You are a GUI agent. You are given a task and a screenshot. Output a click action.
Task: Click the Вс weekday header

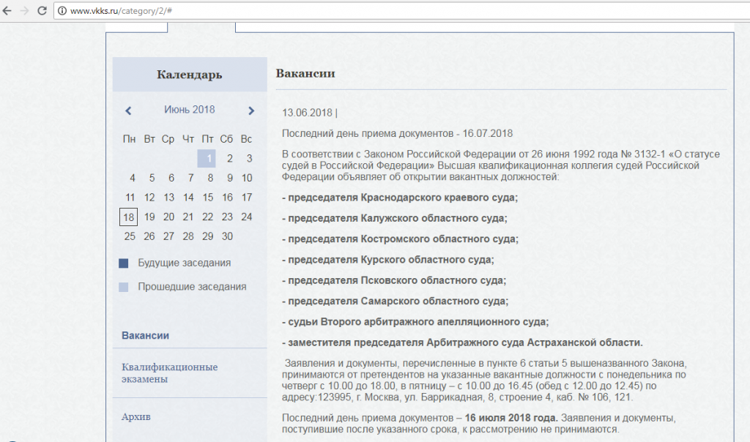pyautogui.click(x=246, y=139)
